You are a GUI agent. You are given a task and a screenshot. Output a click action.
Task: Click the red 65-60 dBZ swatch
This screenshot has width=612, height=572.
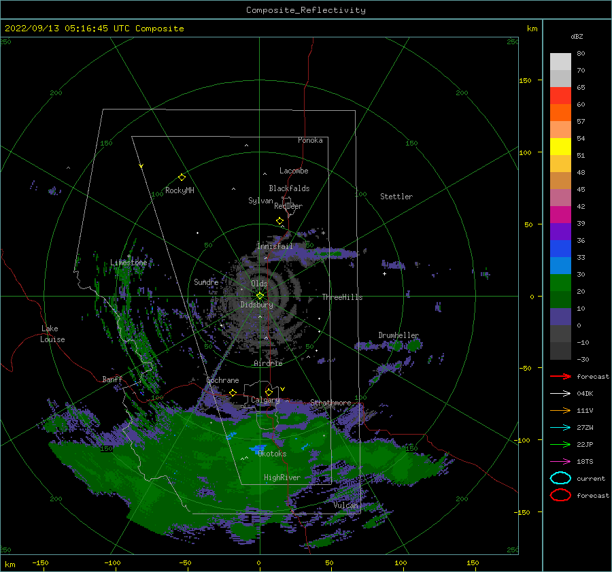(560, 96)
